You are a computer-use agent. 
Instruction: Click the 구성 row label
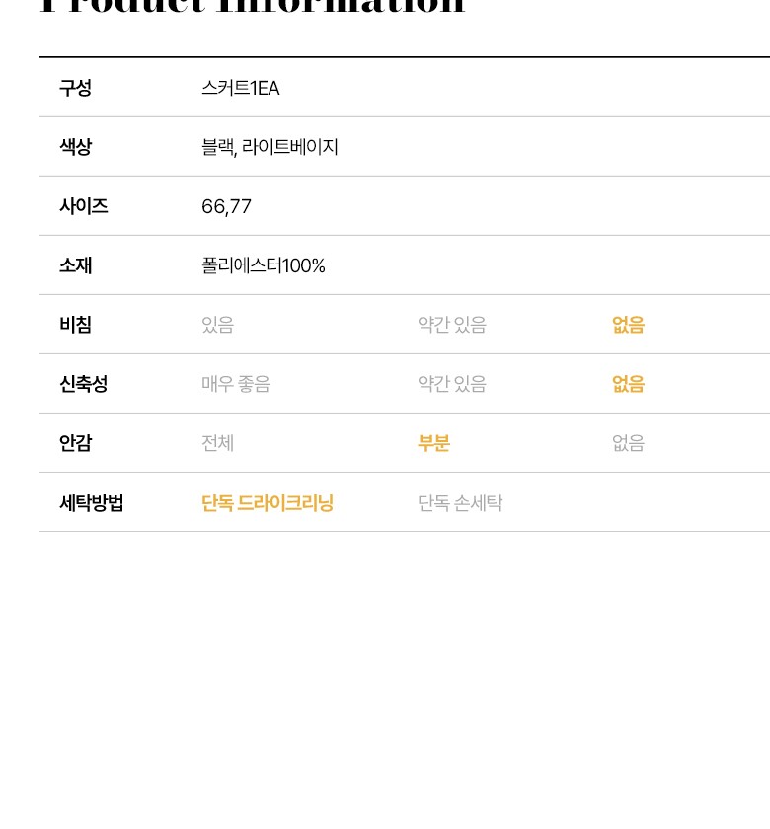click(x=75, y=88)
